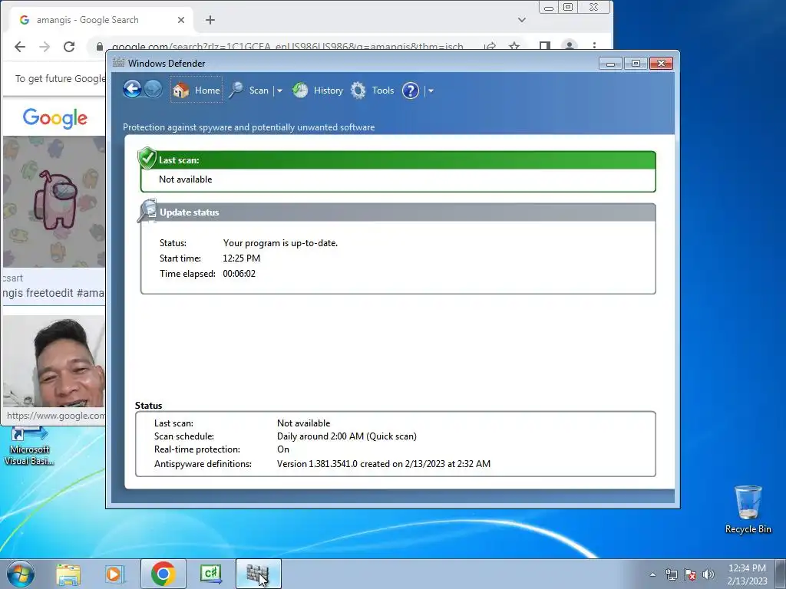Select the Microsoft Visual Basic desktop shortcut

(x=29, y=447)
